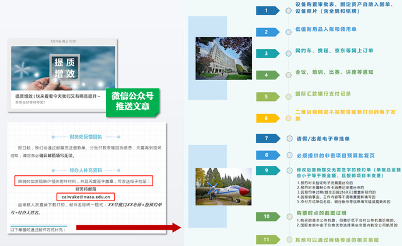Click the number 2 arrow badge
Image resolution: width=402 pixels, height=246 pixels.
[267, 32]
